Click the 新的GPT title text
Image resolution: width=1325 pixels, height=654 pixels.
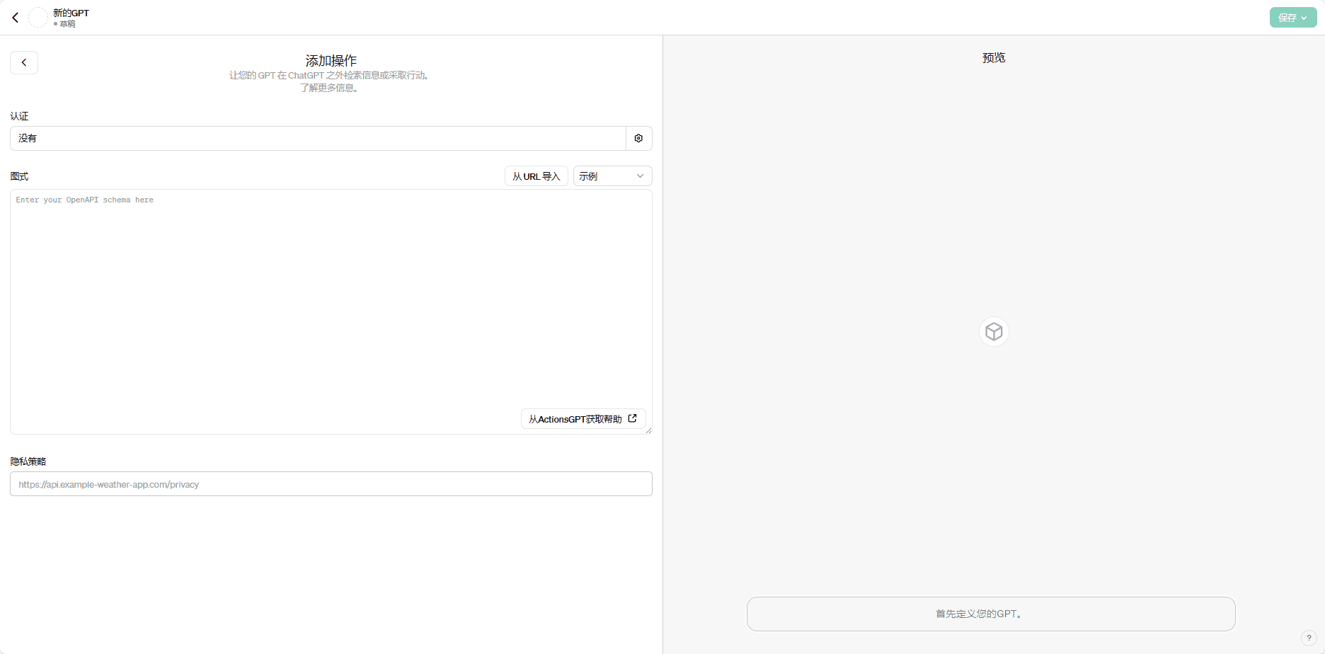point(71,13)
